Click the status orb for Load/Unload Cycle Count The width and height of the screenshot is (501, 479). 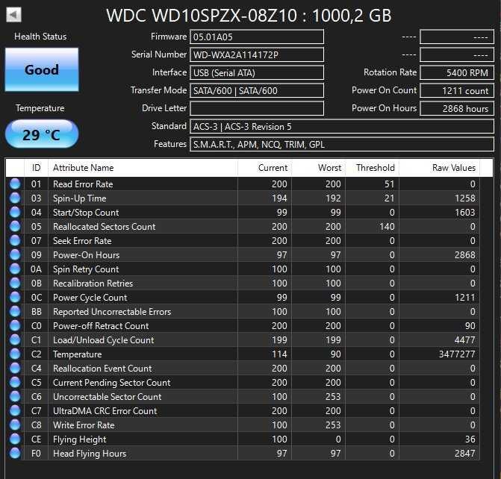point(15,339)
